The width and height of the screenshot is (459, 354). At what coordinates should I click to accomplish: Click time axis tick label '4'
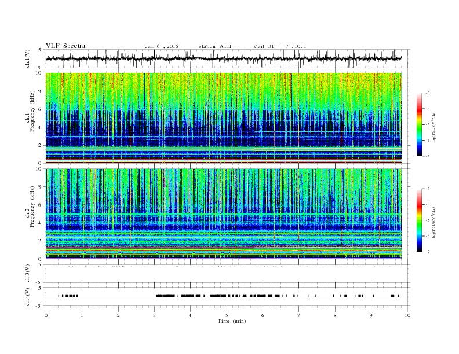(x=190, y=315)
